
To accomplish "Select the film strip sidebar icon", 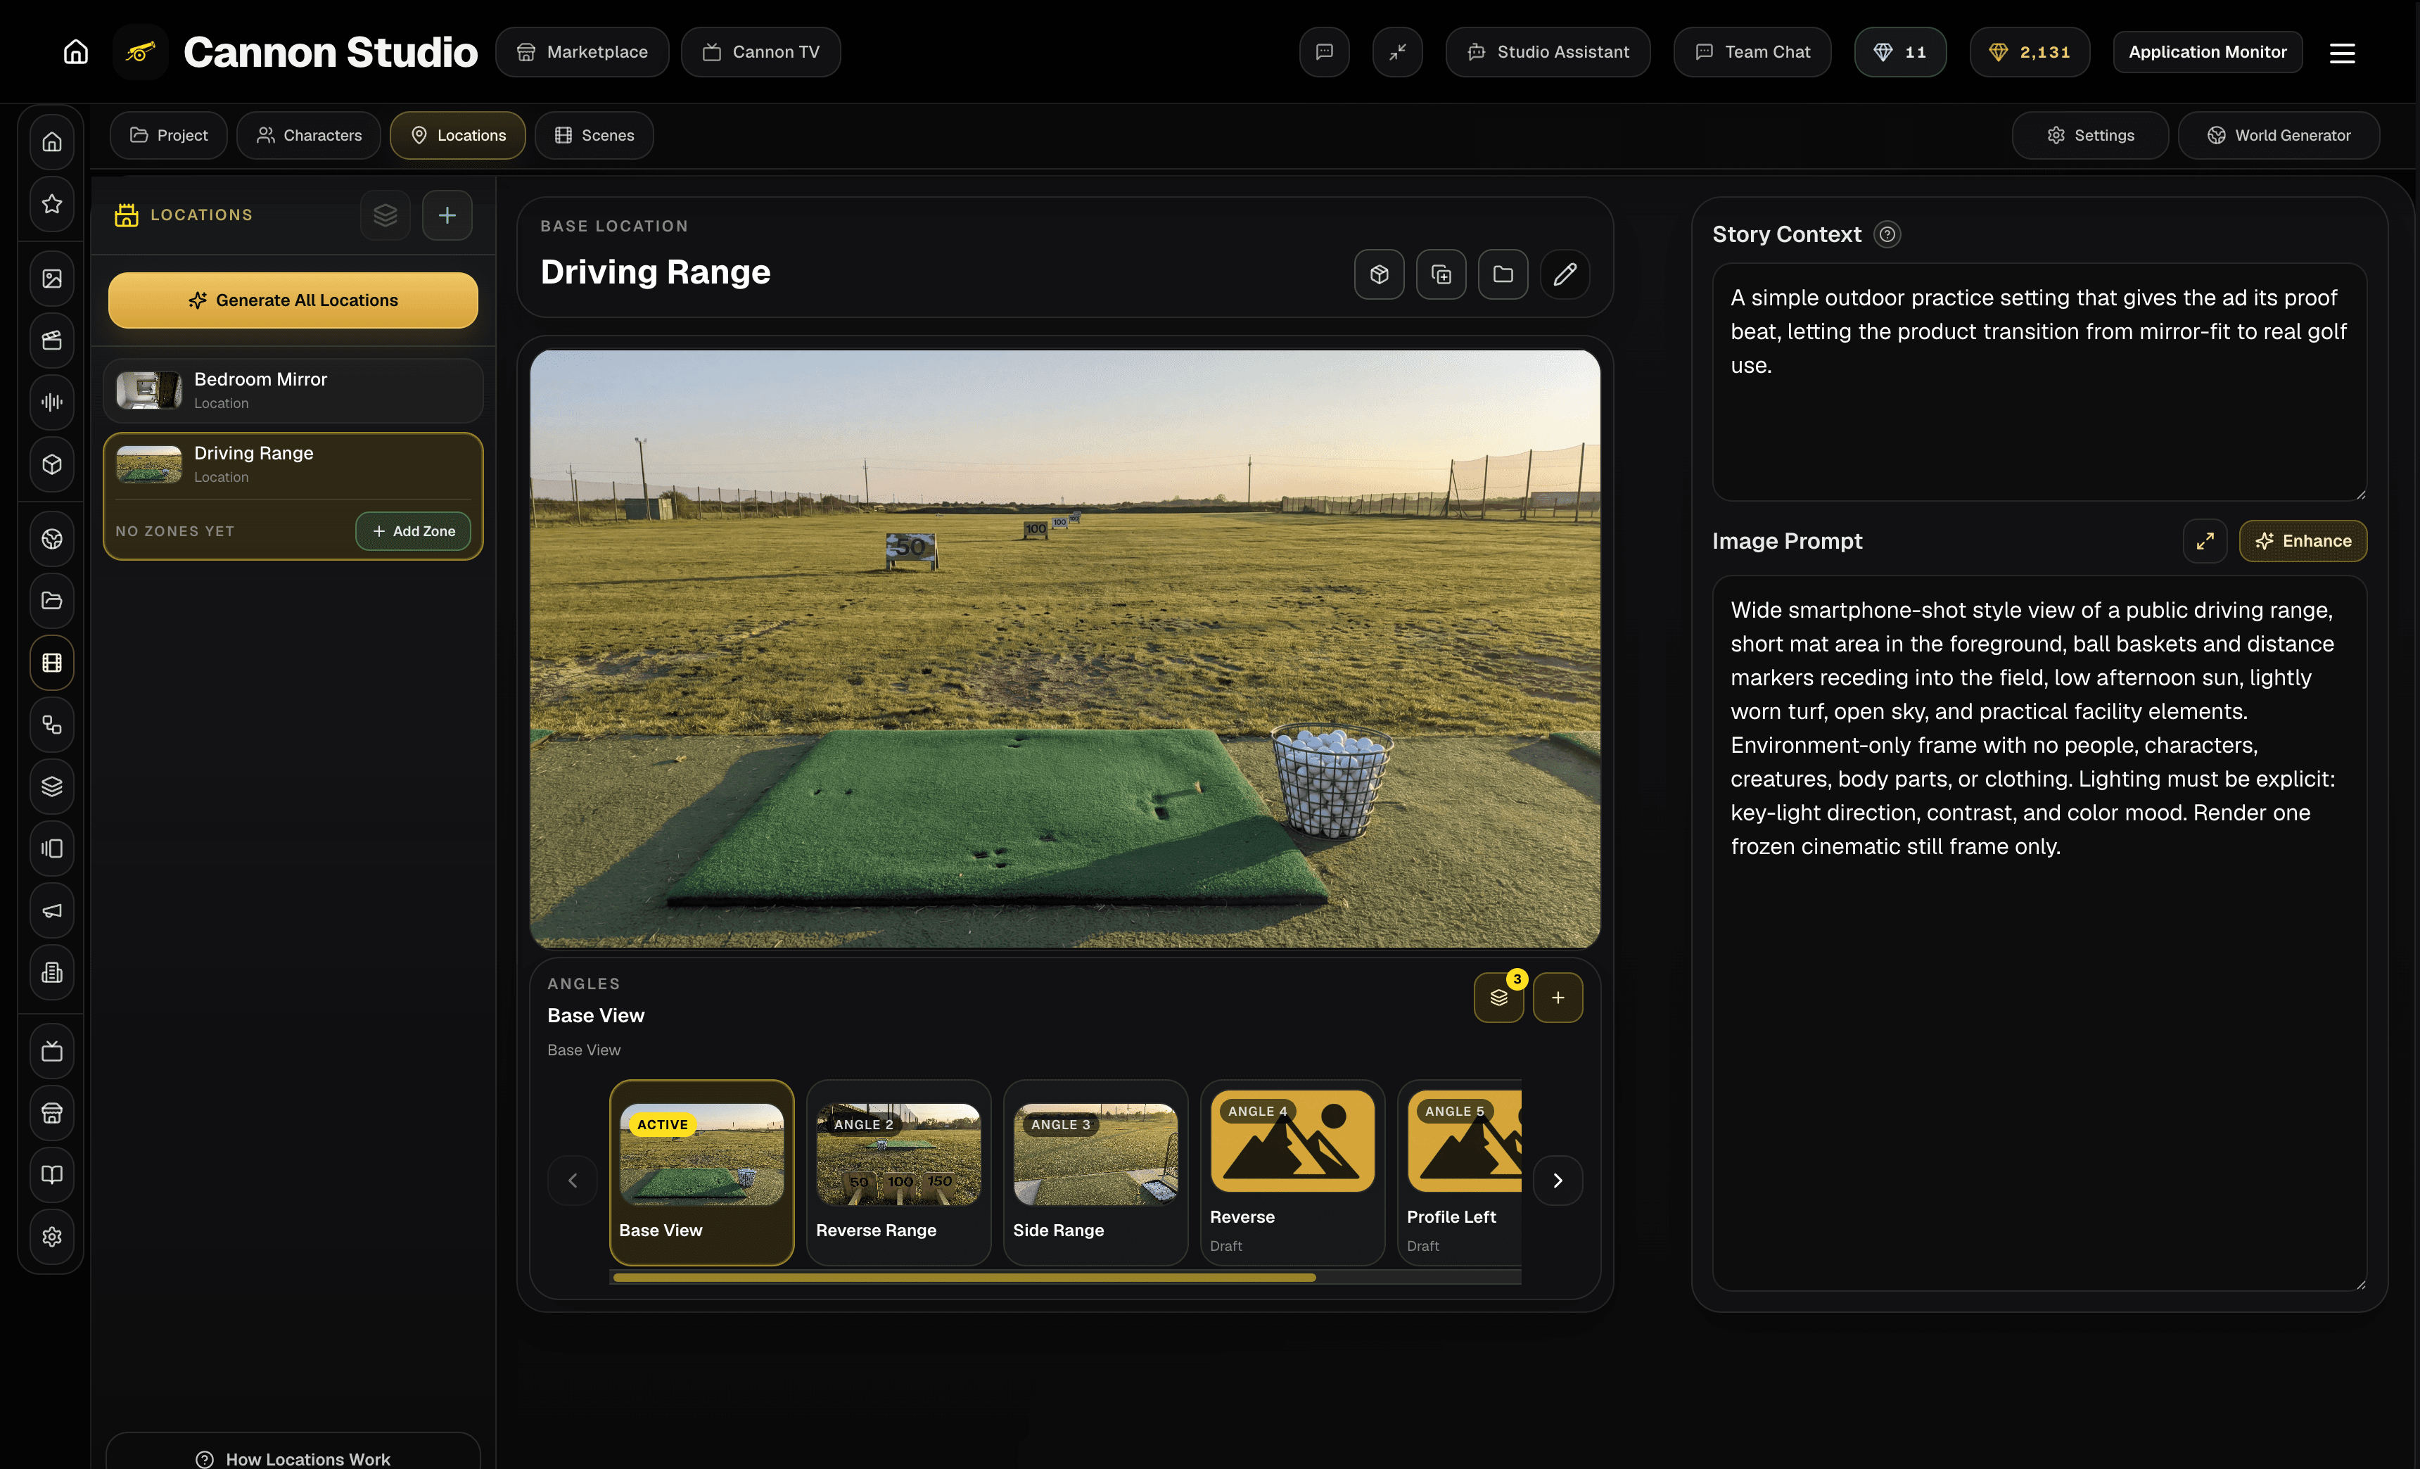I will (52, 663).
